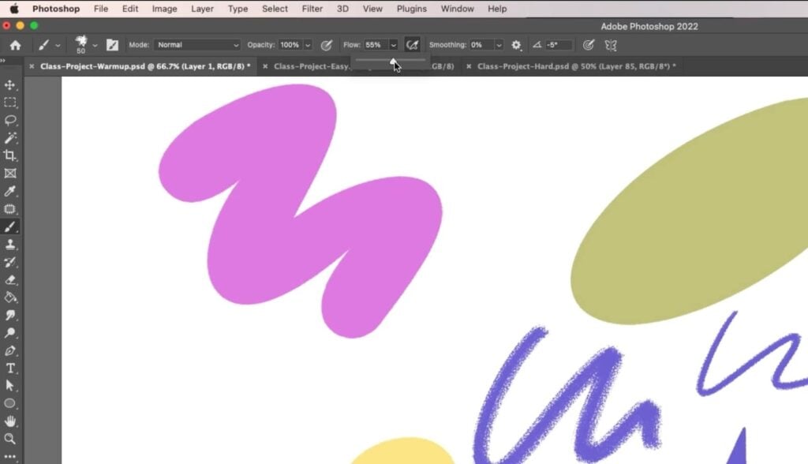This screenshot has height=464, width=808.
Task: Open the File menu
Action: 101,9
